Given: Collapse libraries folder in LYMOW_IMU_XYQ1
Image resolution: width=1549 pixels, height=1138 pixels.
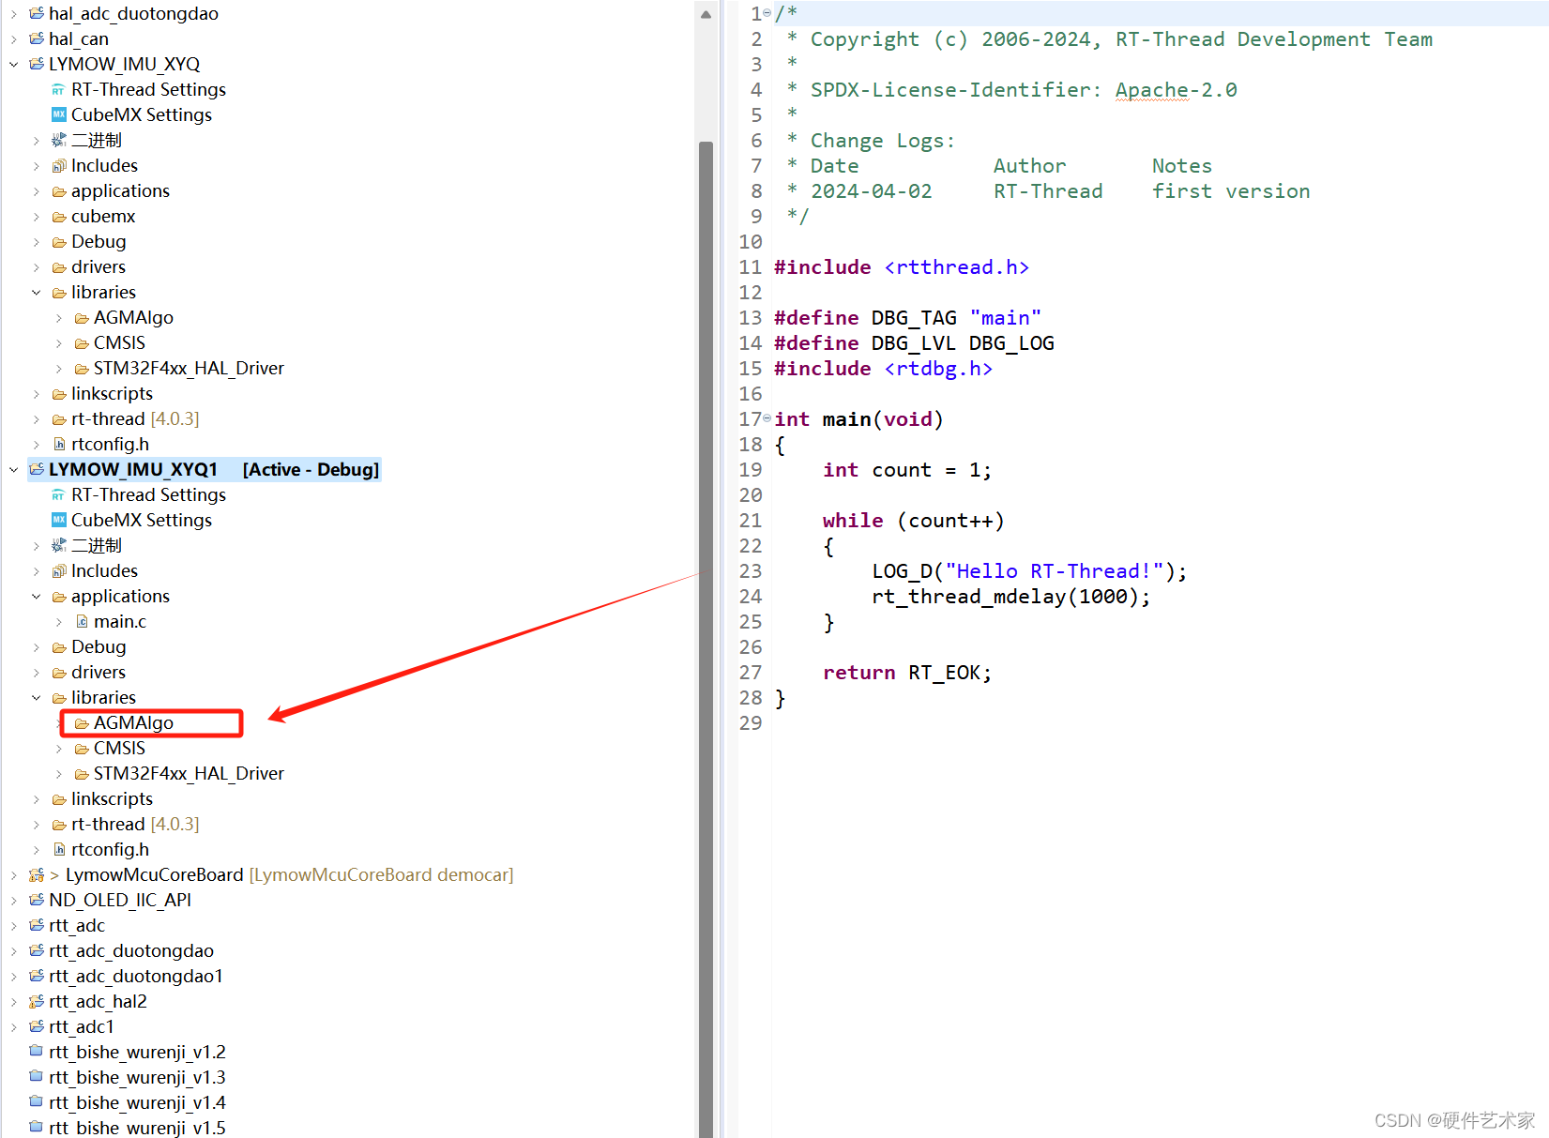Looking at the screenshot, I should pyautogui.click(x=37, y=698).
